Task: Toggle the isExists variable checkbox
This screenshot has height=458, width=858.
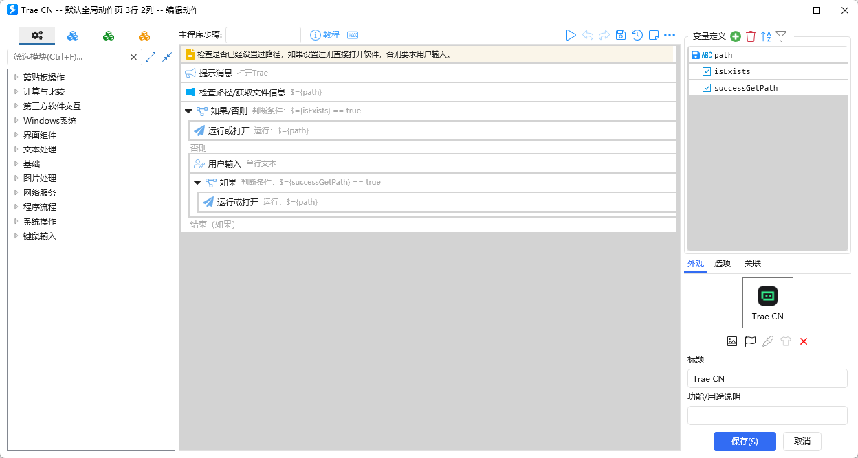Action: (707, 71)
